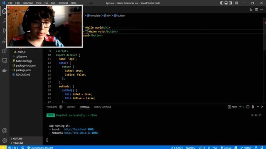Open package-lock.json in the explorer

pyautogui.click(x=26, y=65)
